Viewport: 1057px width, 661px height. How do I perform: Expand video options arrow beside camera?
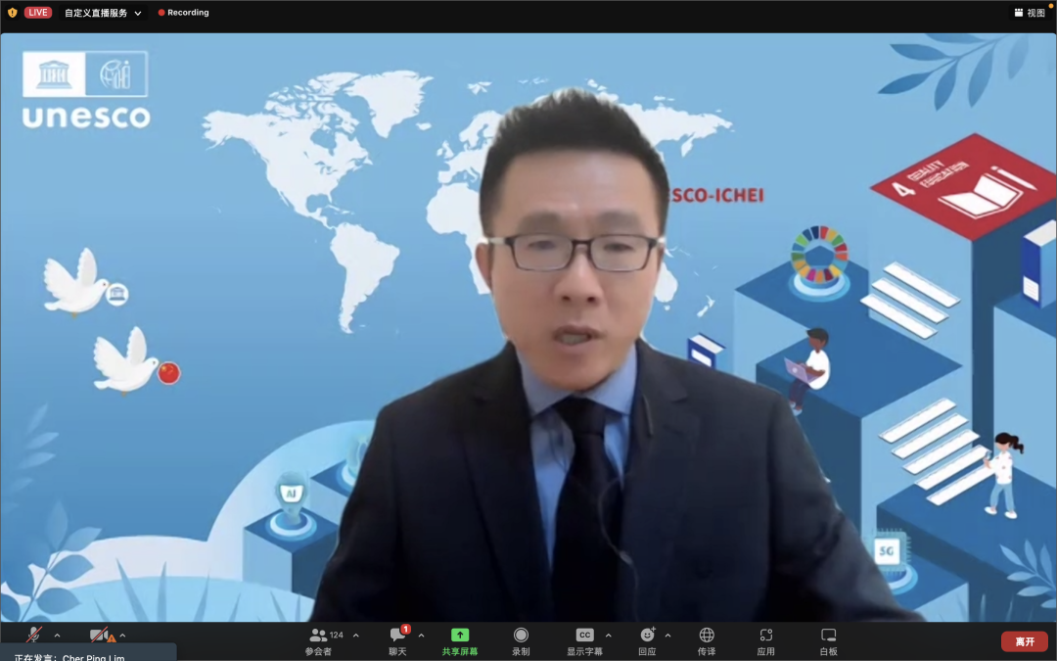tap(122, 636)
